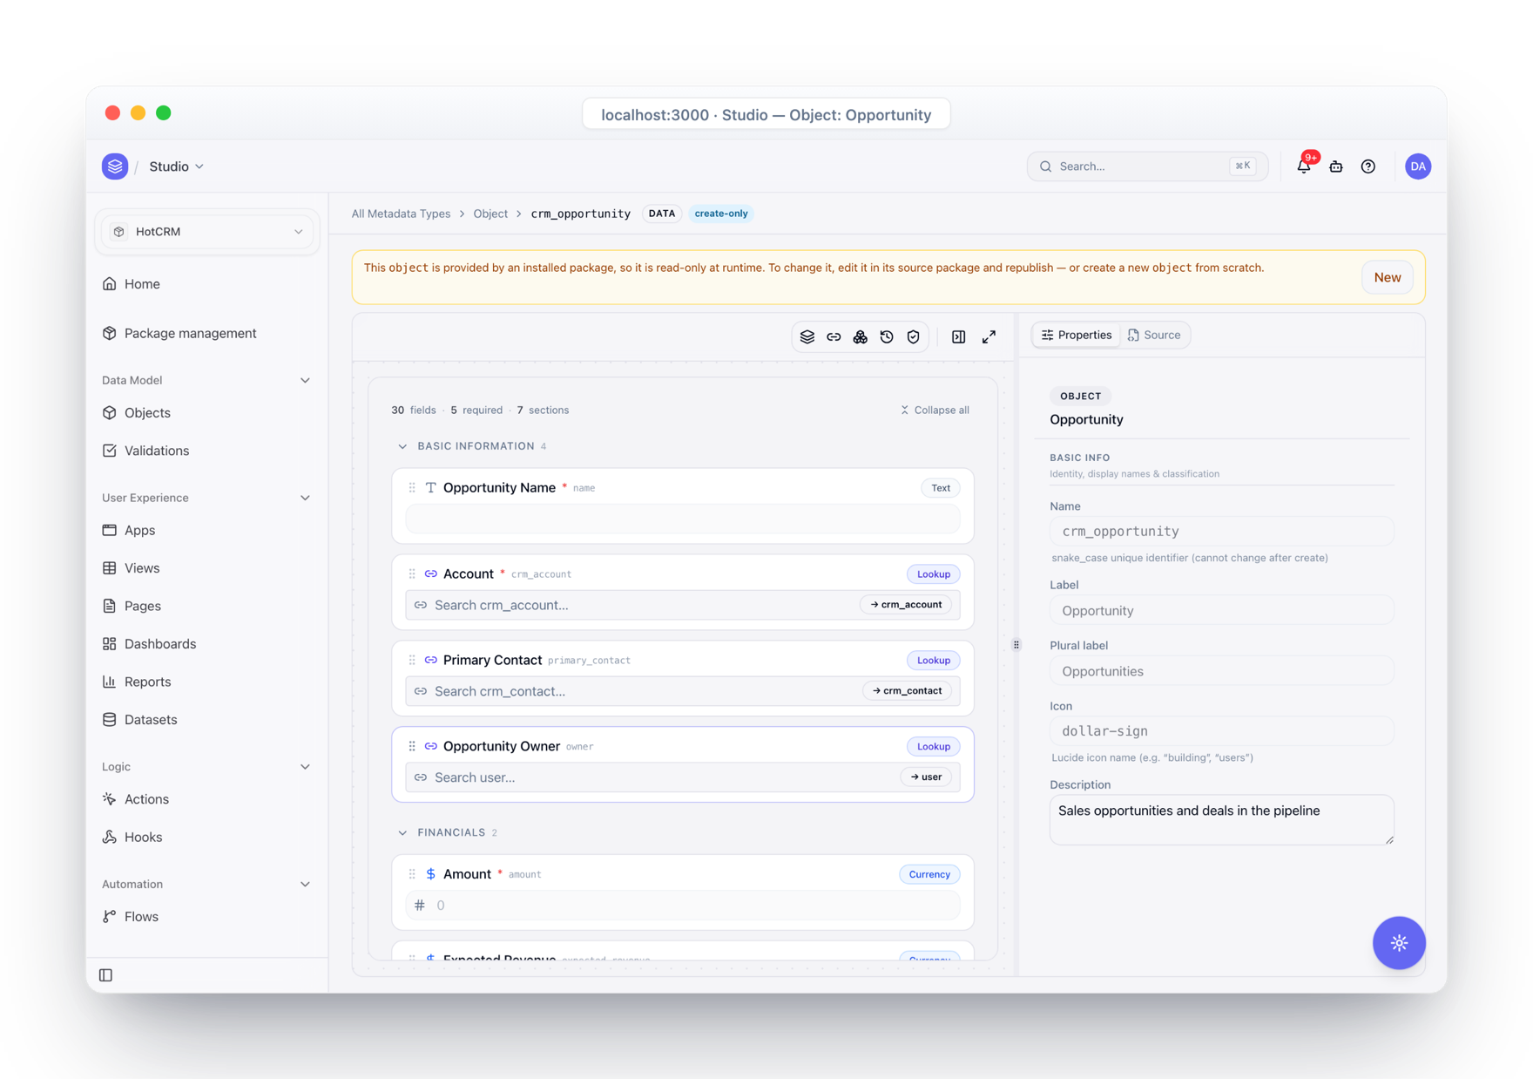Click the New button in banner

[1387, 277]
